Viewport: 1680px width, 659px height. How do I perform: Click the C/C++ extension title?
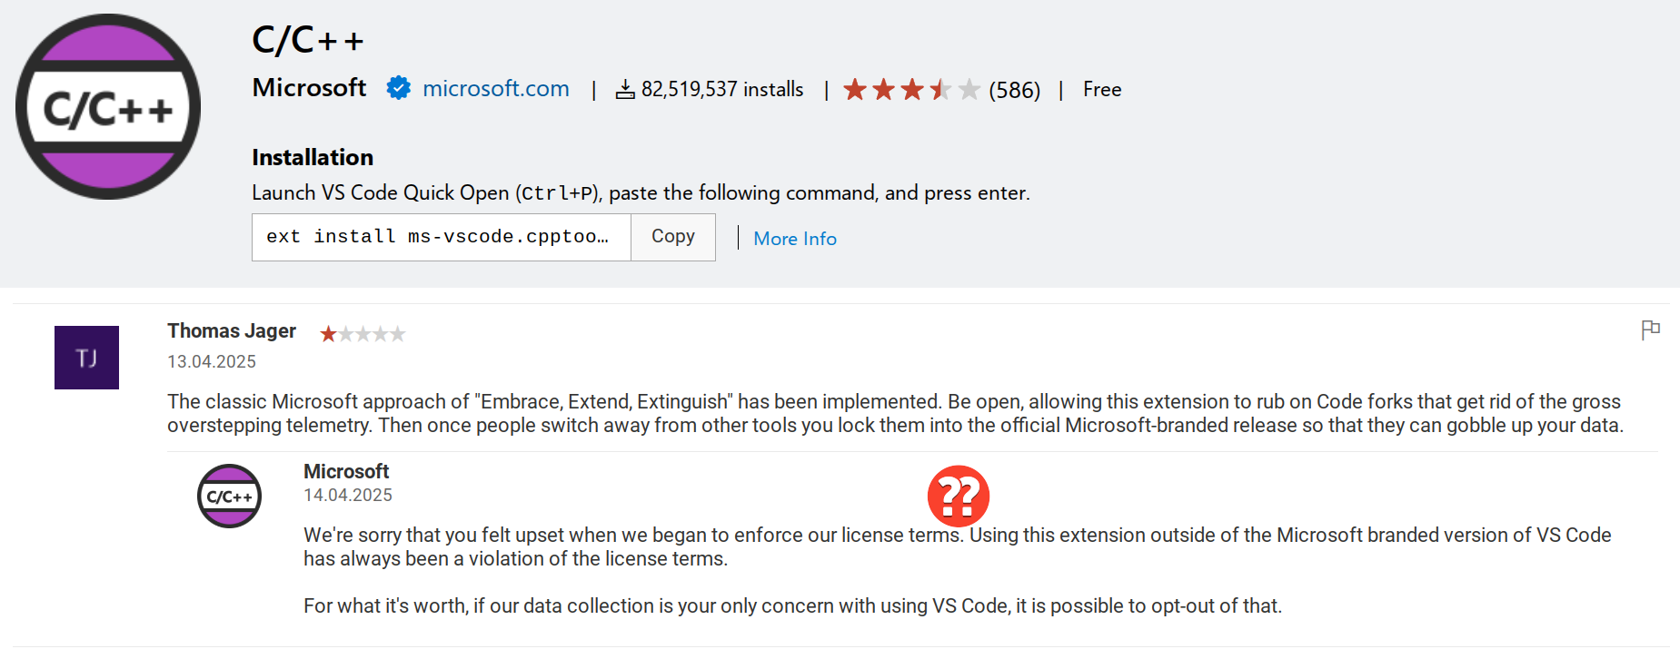pyautogui.click(x=308, y=40)
